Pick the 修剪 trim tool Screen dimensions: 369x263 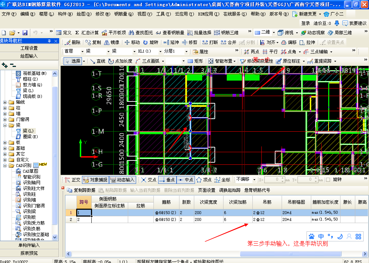pos(190,42)
